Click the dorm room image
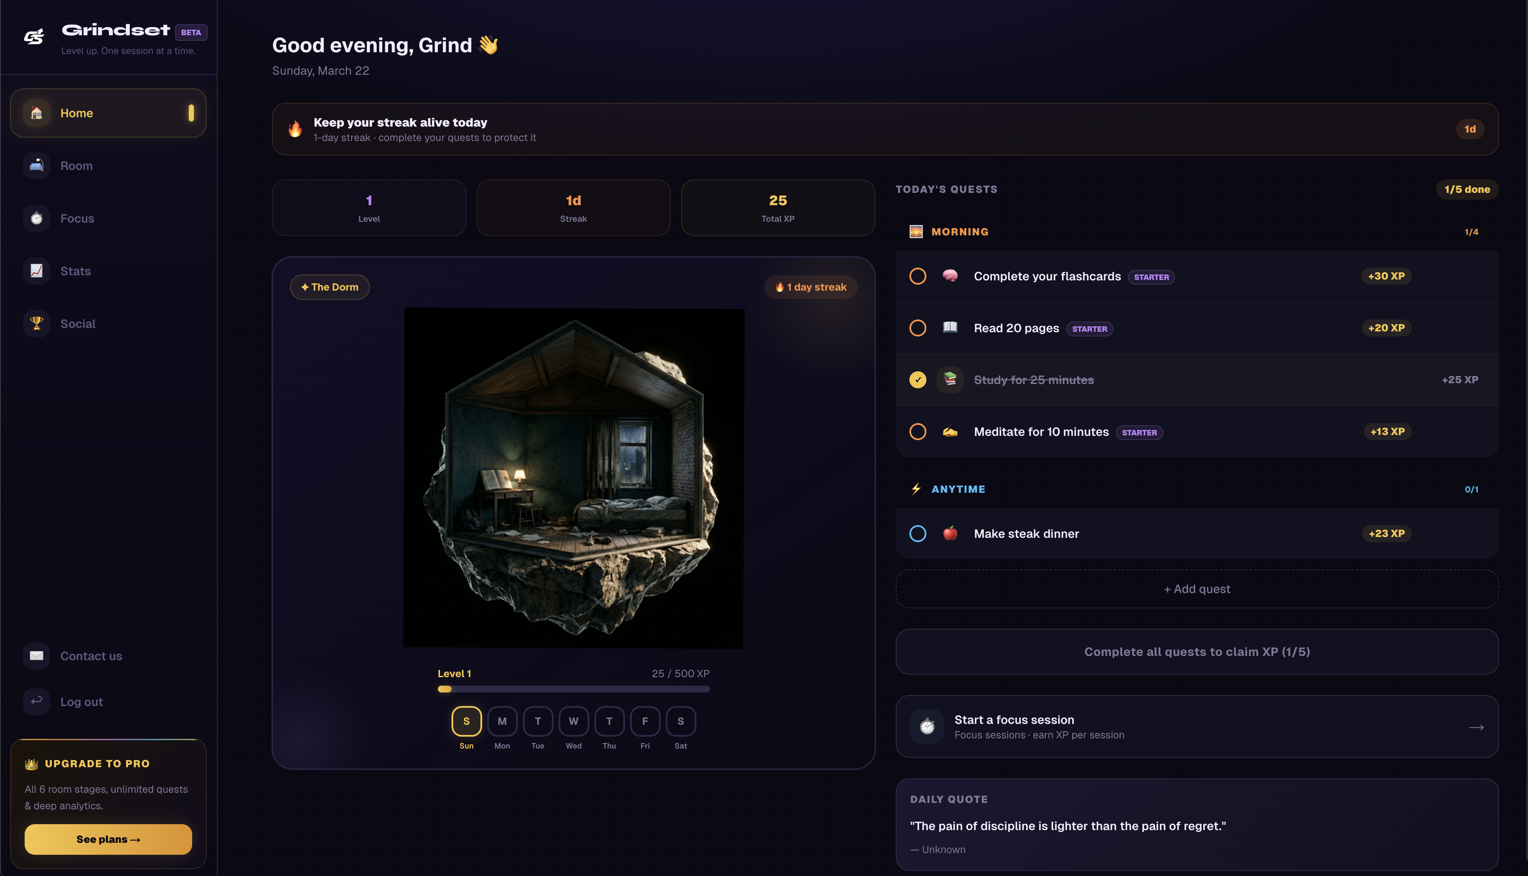Image resolution: width=1528 pixels, height=876 pixels. [573, 478]
